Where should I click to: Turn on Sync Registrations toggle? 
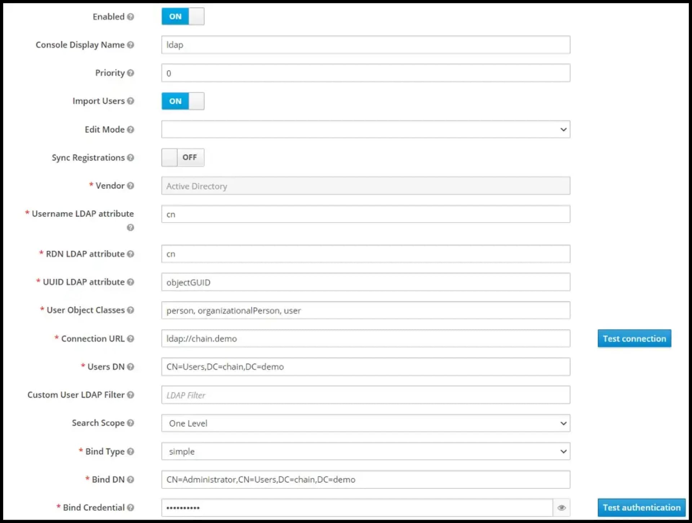[x=183, y=157]
